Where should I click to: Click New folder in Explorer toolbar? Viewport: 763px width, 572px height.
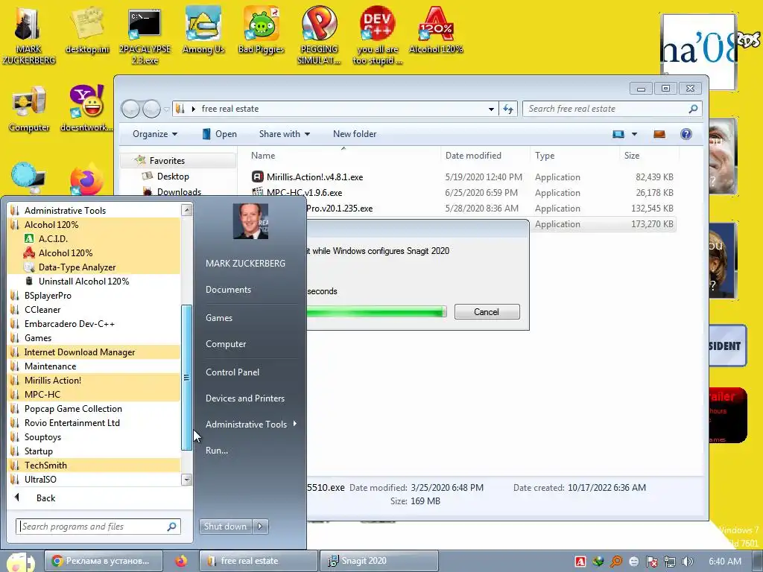click(355, 134)
